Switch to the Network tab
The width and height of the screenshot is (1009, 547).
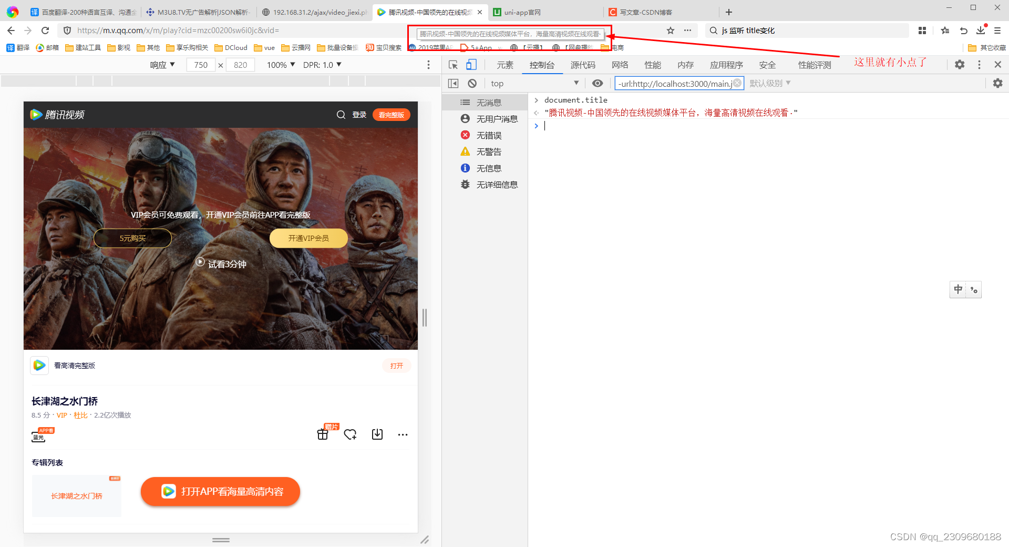click(620, 65)
